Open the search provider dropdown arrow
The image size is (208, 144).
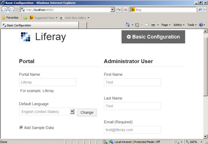pyautogui.click(x=204, y=10)
